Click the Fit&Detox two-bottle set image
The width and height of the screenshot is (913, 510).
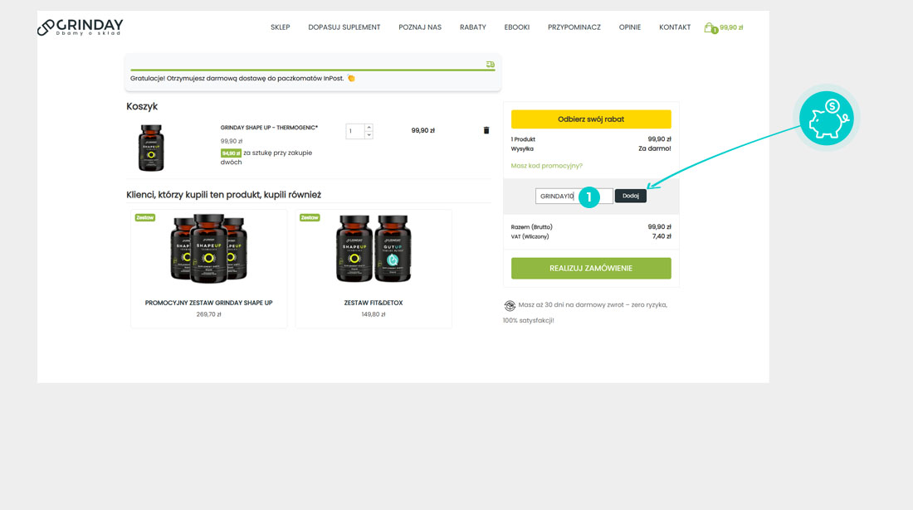point(373,249)
